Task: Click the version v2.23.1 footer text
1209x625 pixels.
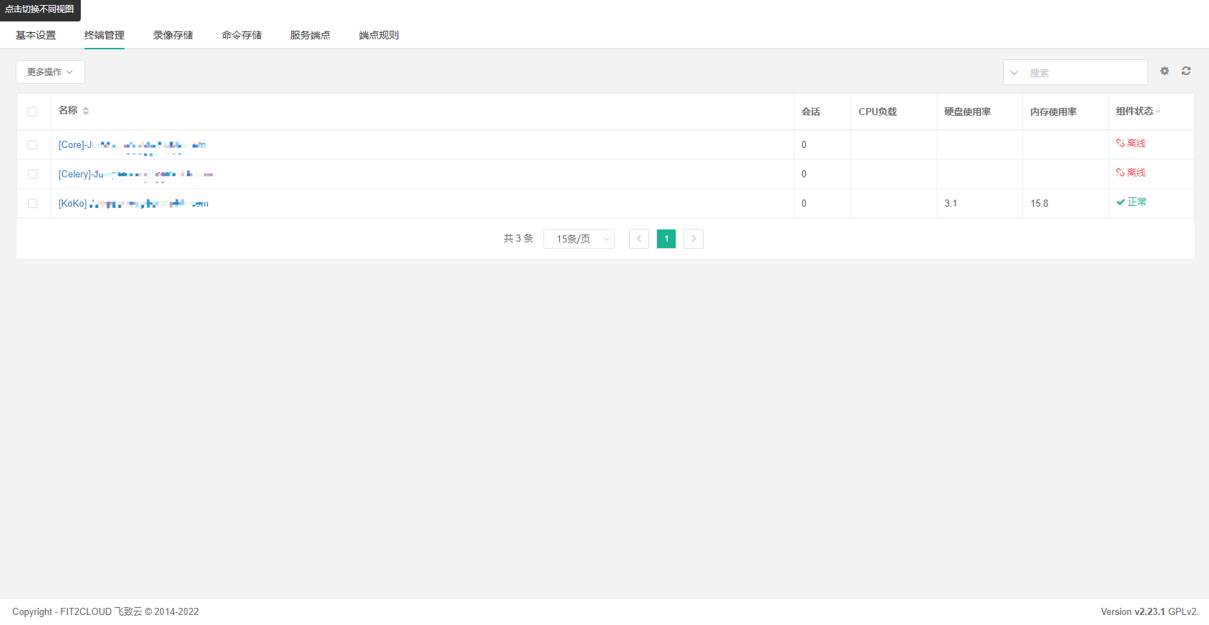Action: (1150, 611)
